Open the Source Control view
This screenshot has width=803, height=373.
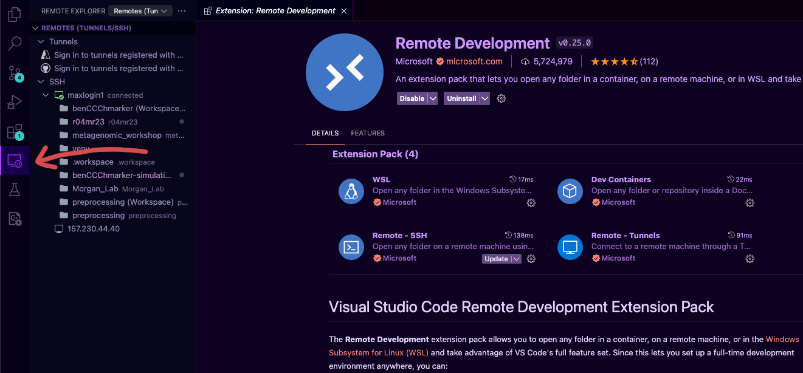[15, 74]
